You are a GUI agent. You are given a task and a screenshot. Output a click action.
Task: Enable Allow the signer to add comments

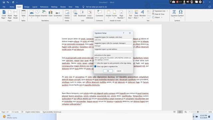96,63
